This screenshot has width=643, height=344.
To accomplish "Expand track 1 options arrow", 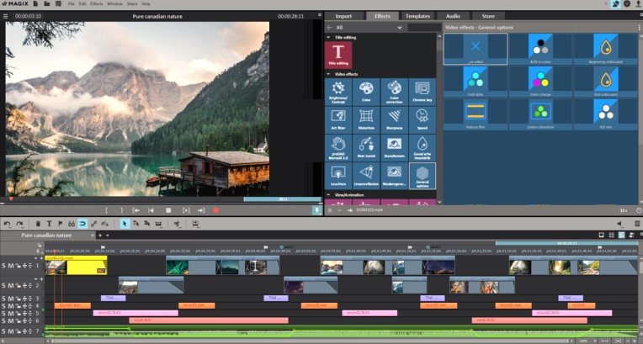I will 35,259.
